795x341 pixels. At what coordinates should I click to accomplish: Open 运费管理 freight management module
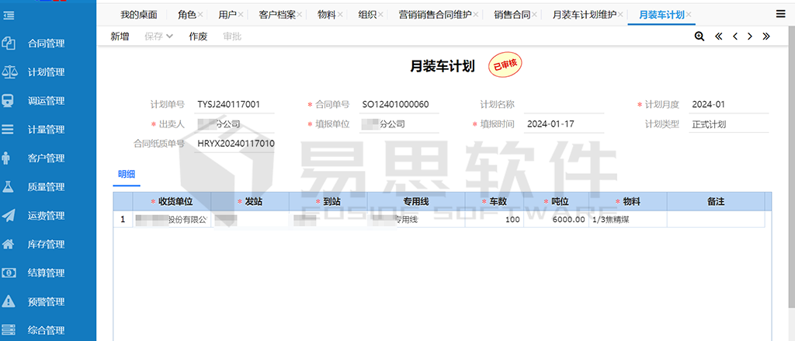[x=45, y=216]
